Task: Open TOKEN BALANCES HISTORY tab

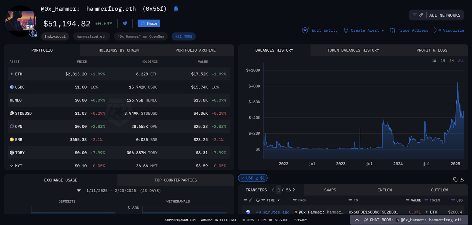Action: 353,50
